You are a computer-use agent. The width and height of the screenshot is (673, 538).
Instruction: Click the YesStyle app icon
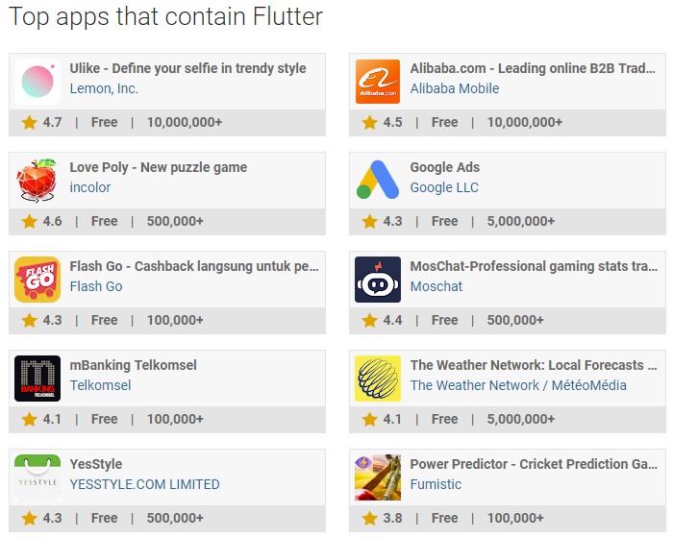[37, 477]
